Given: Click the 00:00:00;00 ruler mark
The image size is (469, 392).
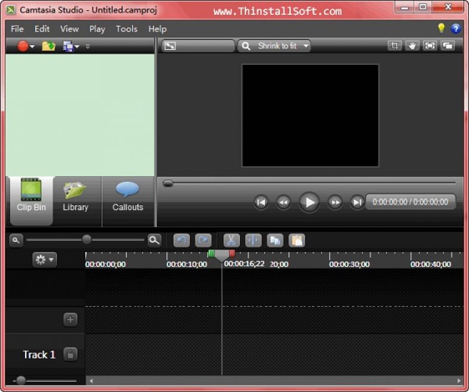Looking at the screenshot, I should tap(105, 264).
